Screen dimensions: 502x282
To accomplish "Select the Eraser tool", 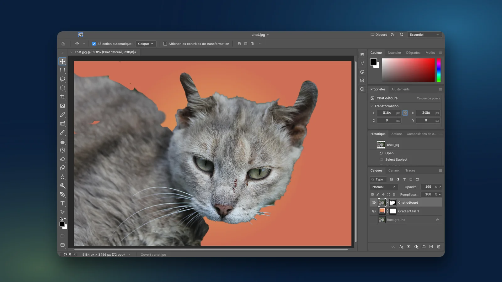I will click(x=62, y=159).
